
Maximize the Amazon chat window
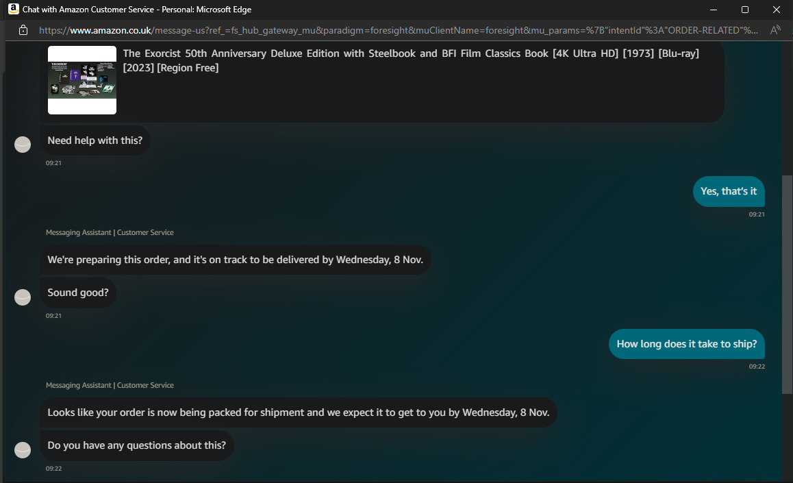745,10
